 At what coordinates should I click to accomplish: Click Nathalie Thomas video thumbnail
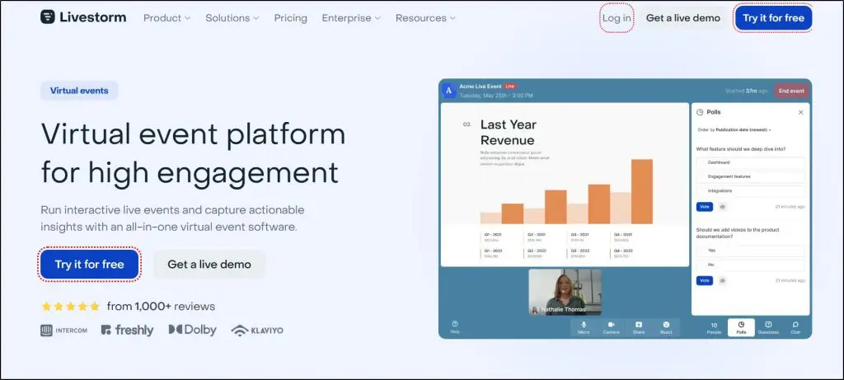pyautogui.click(x=565, y=292)
